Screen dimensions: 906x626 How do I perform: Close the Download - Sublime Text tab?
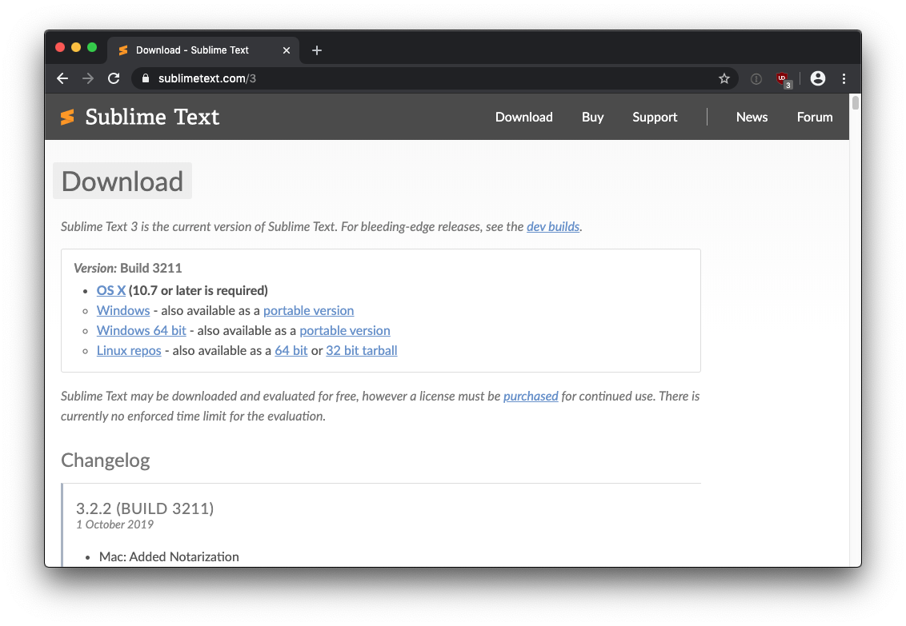pyautogui.click(x=286, y=50)
